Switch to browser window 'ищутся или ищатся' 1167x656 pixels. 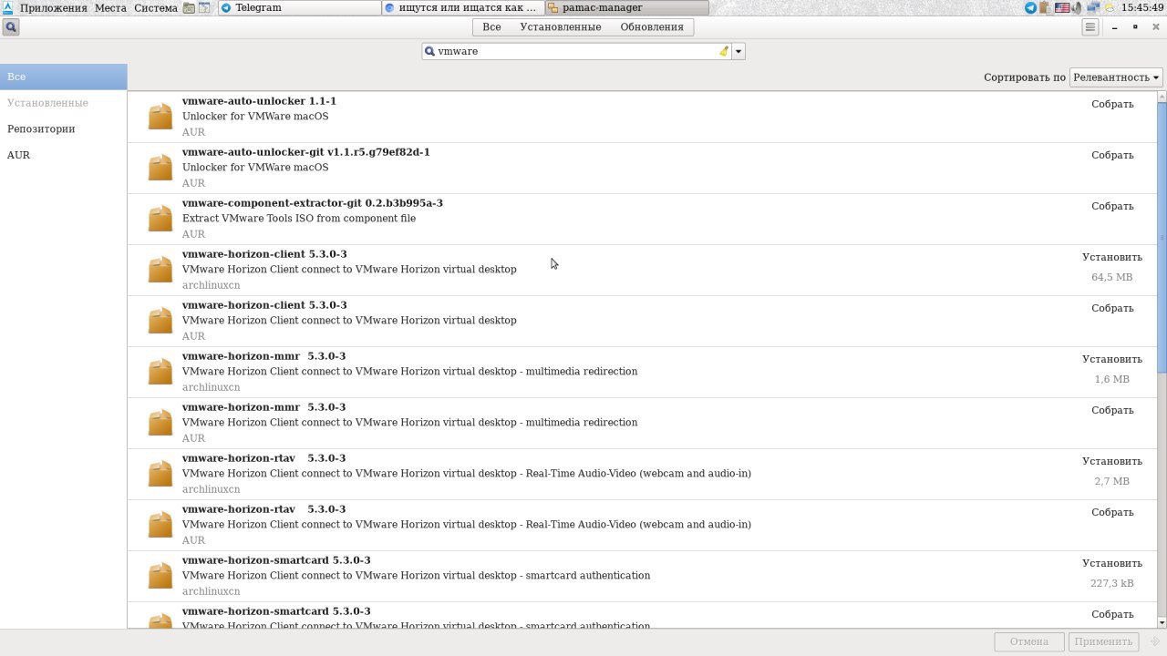[463, 7]
